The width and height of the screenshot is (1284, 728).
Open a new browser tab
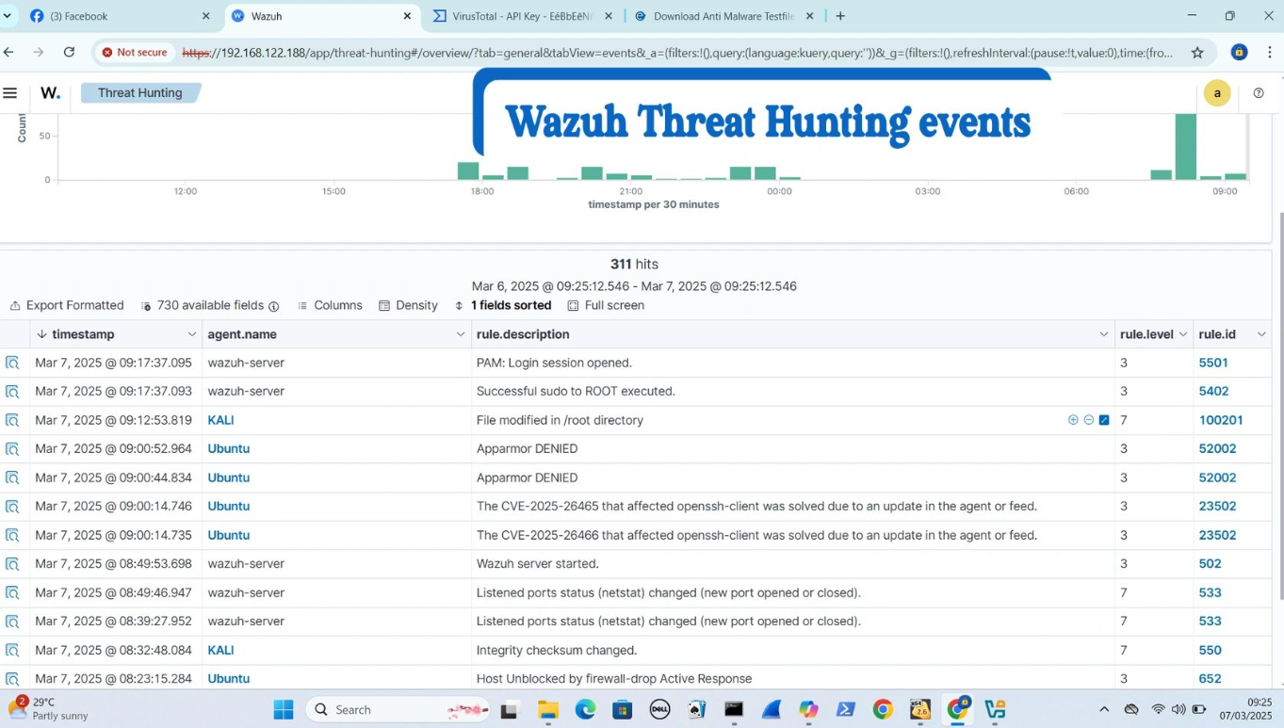click(x=840, y=16)
